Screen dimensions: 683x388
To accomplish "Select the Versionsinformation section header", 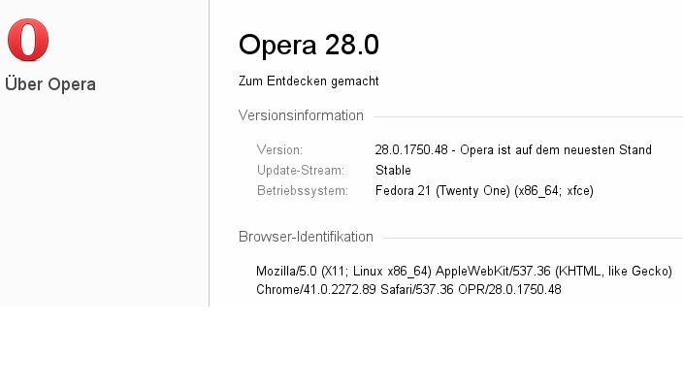I will tap(301, 115).
